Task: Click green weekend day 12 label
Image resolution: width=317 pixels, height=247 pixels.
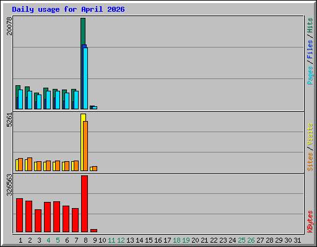Action: [121, 240]
